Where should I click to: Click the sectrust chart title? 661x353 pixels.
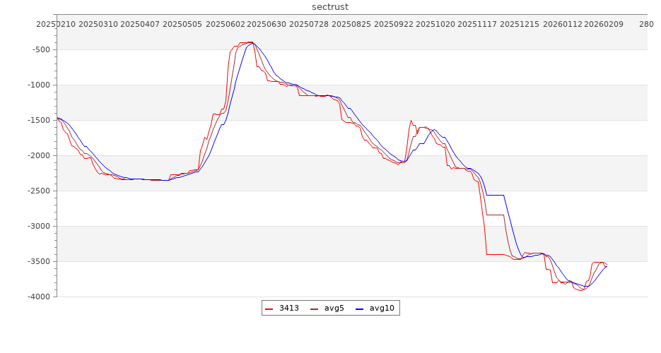tap(330, 7)
